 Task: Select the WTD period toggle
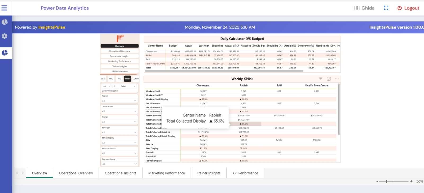(103, 79)
